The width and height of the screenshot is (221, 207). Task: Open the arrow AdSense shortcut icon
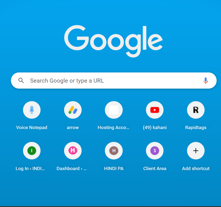[73, 110]
